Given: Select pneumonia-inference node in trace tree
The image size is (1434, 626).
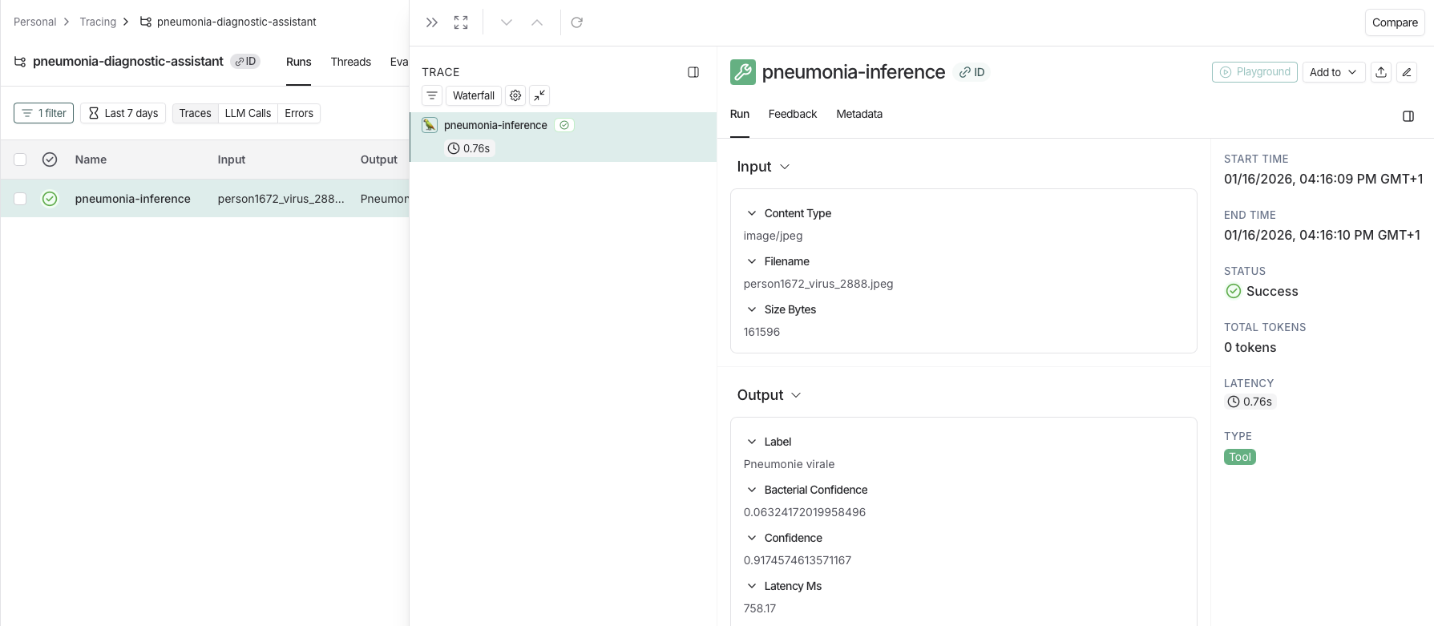Looking at the screenshot, I should click(495, 125).
